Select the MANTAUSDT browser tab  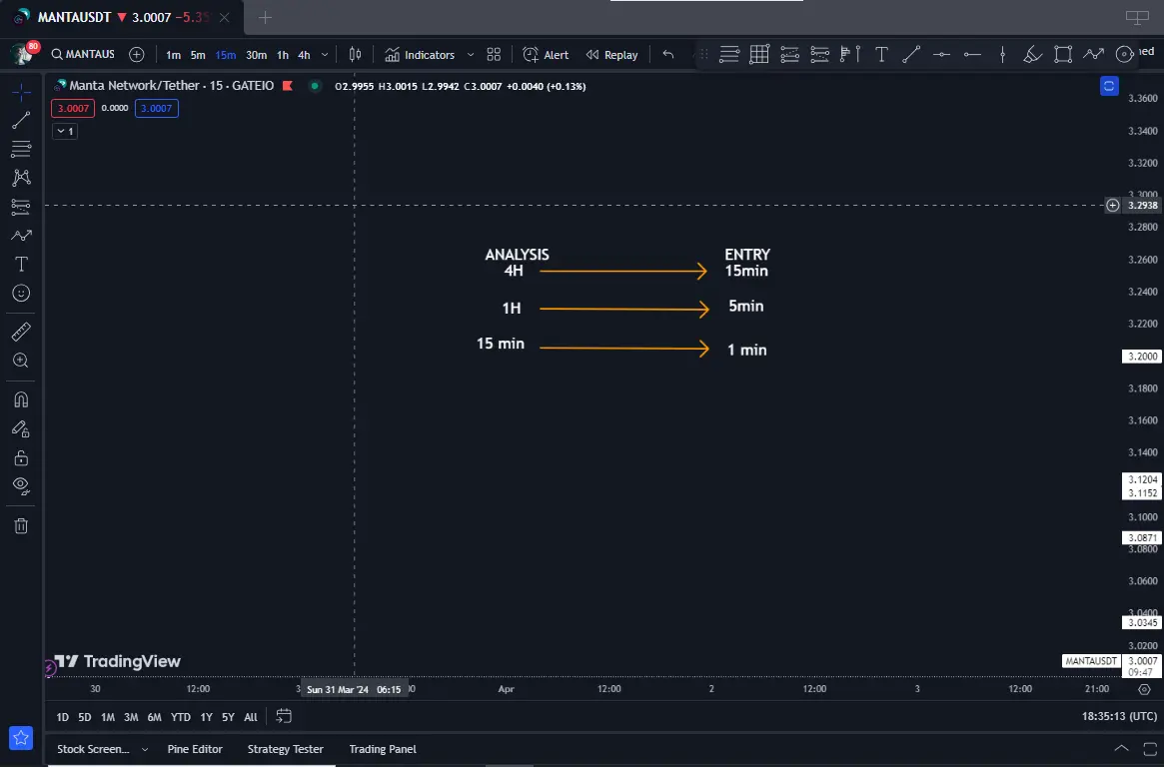pos(122,17)
